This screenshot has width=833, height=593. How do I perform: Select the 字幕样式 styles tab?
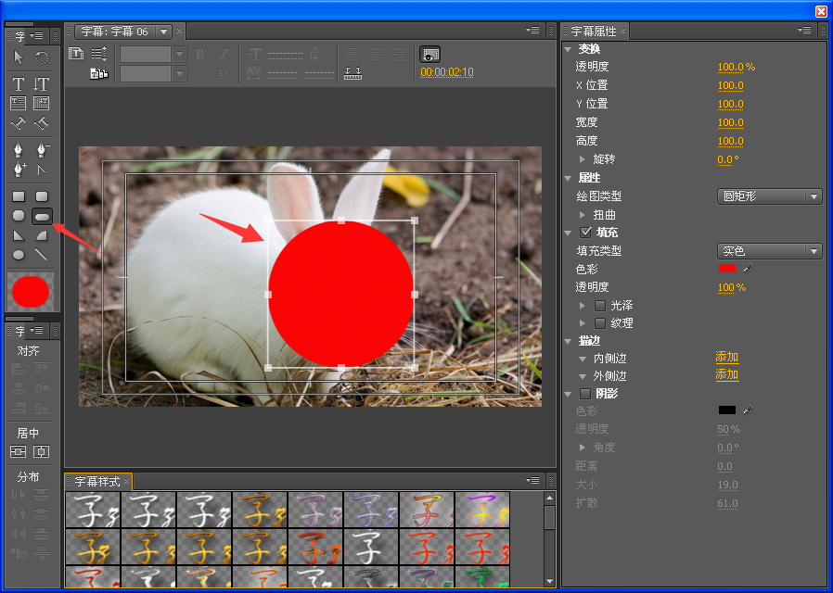pyautogui.click(x=96, y=482)
